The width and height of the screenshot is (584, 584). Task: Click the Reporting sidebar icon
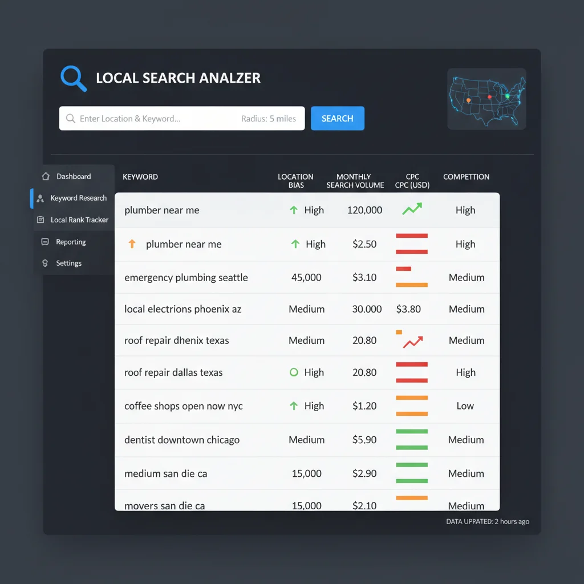click(x=45, y=242)
